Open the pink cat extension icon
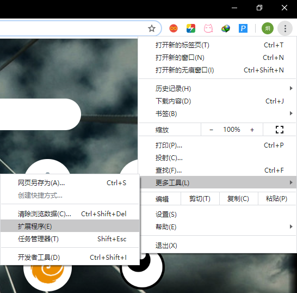The width and height of the screenshot is (297, 293). 208,28
